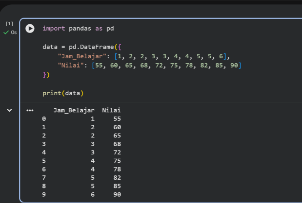Viewport: 302px width, 203px height.
Task: Open the output options three-dot menu
Action: coord(30,110)
